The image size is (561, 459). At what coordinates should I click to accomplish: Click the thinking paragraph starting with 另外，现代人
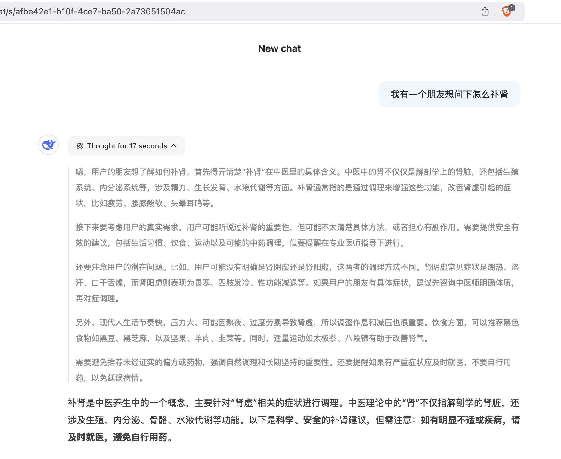coord(297,330)
